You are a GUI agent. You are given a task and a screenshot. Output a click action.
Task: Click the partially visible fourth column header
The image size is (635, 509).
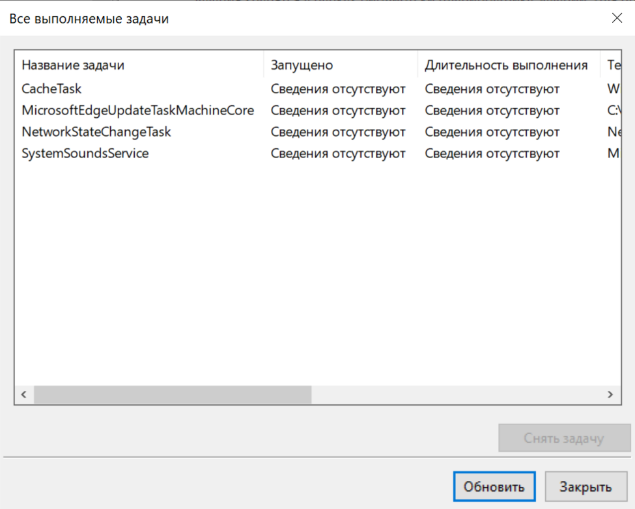click(x=614, y=65)
